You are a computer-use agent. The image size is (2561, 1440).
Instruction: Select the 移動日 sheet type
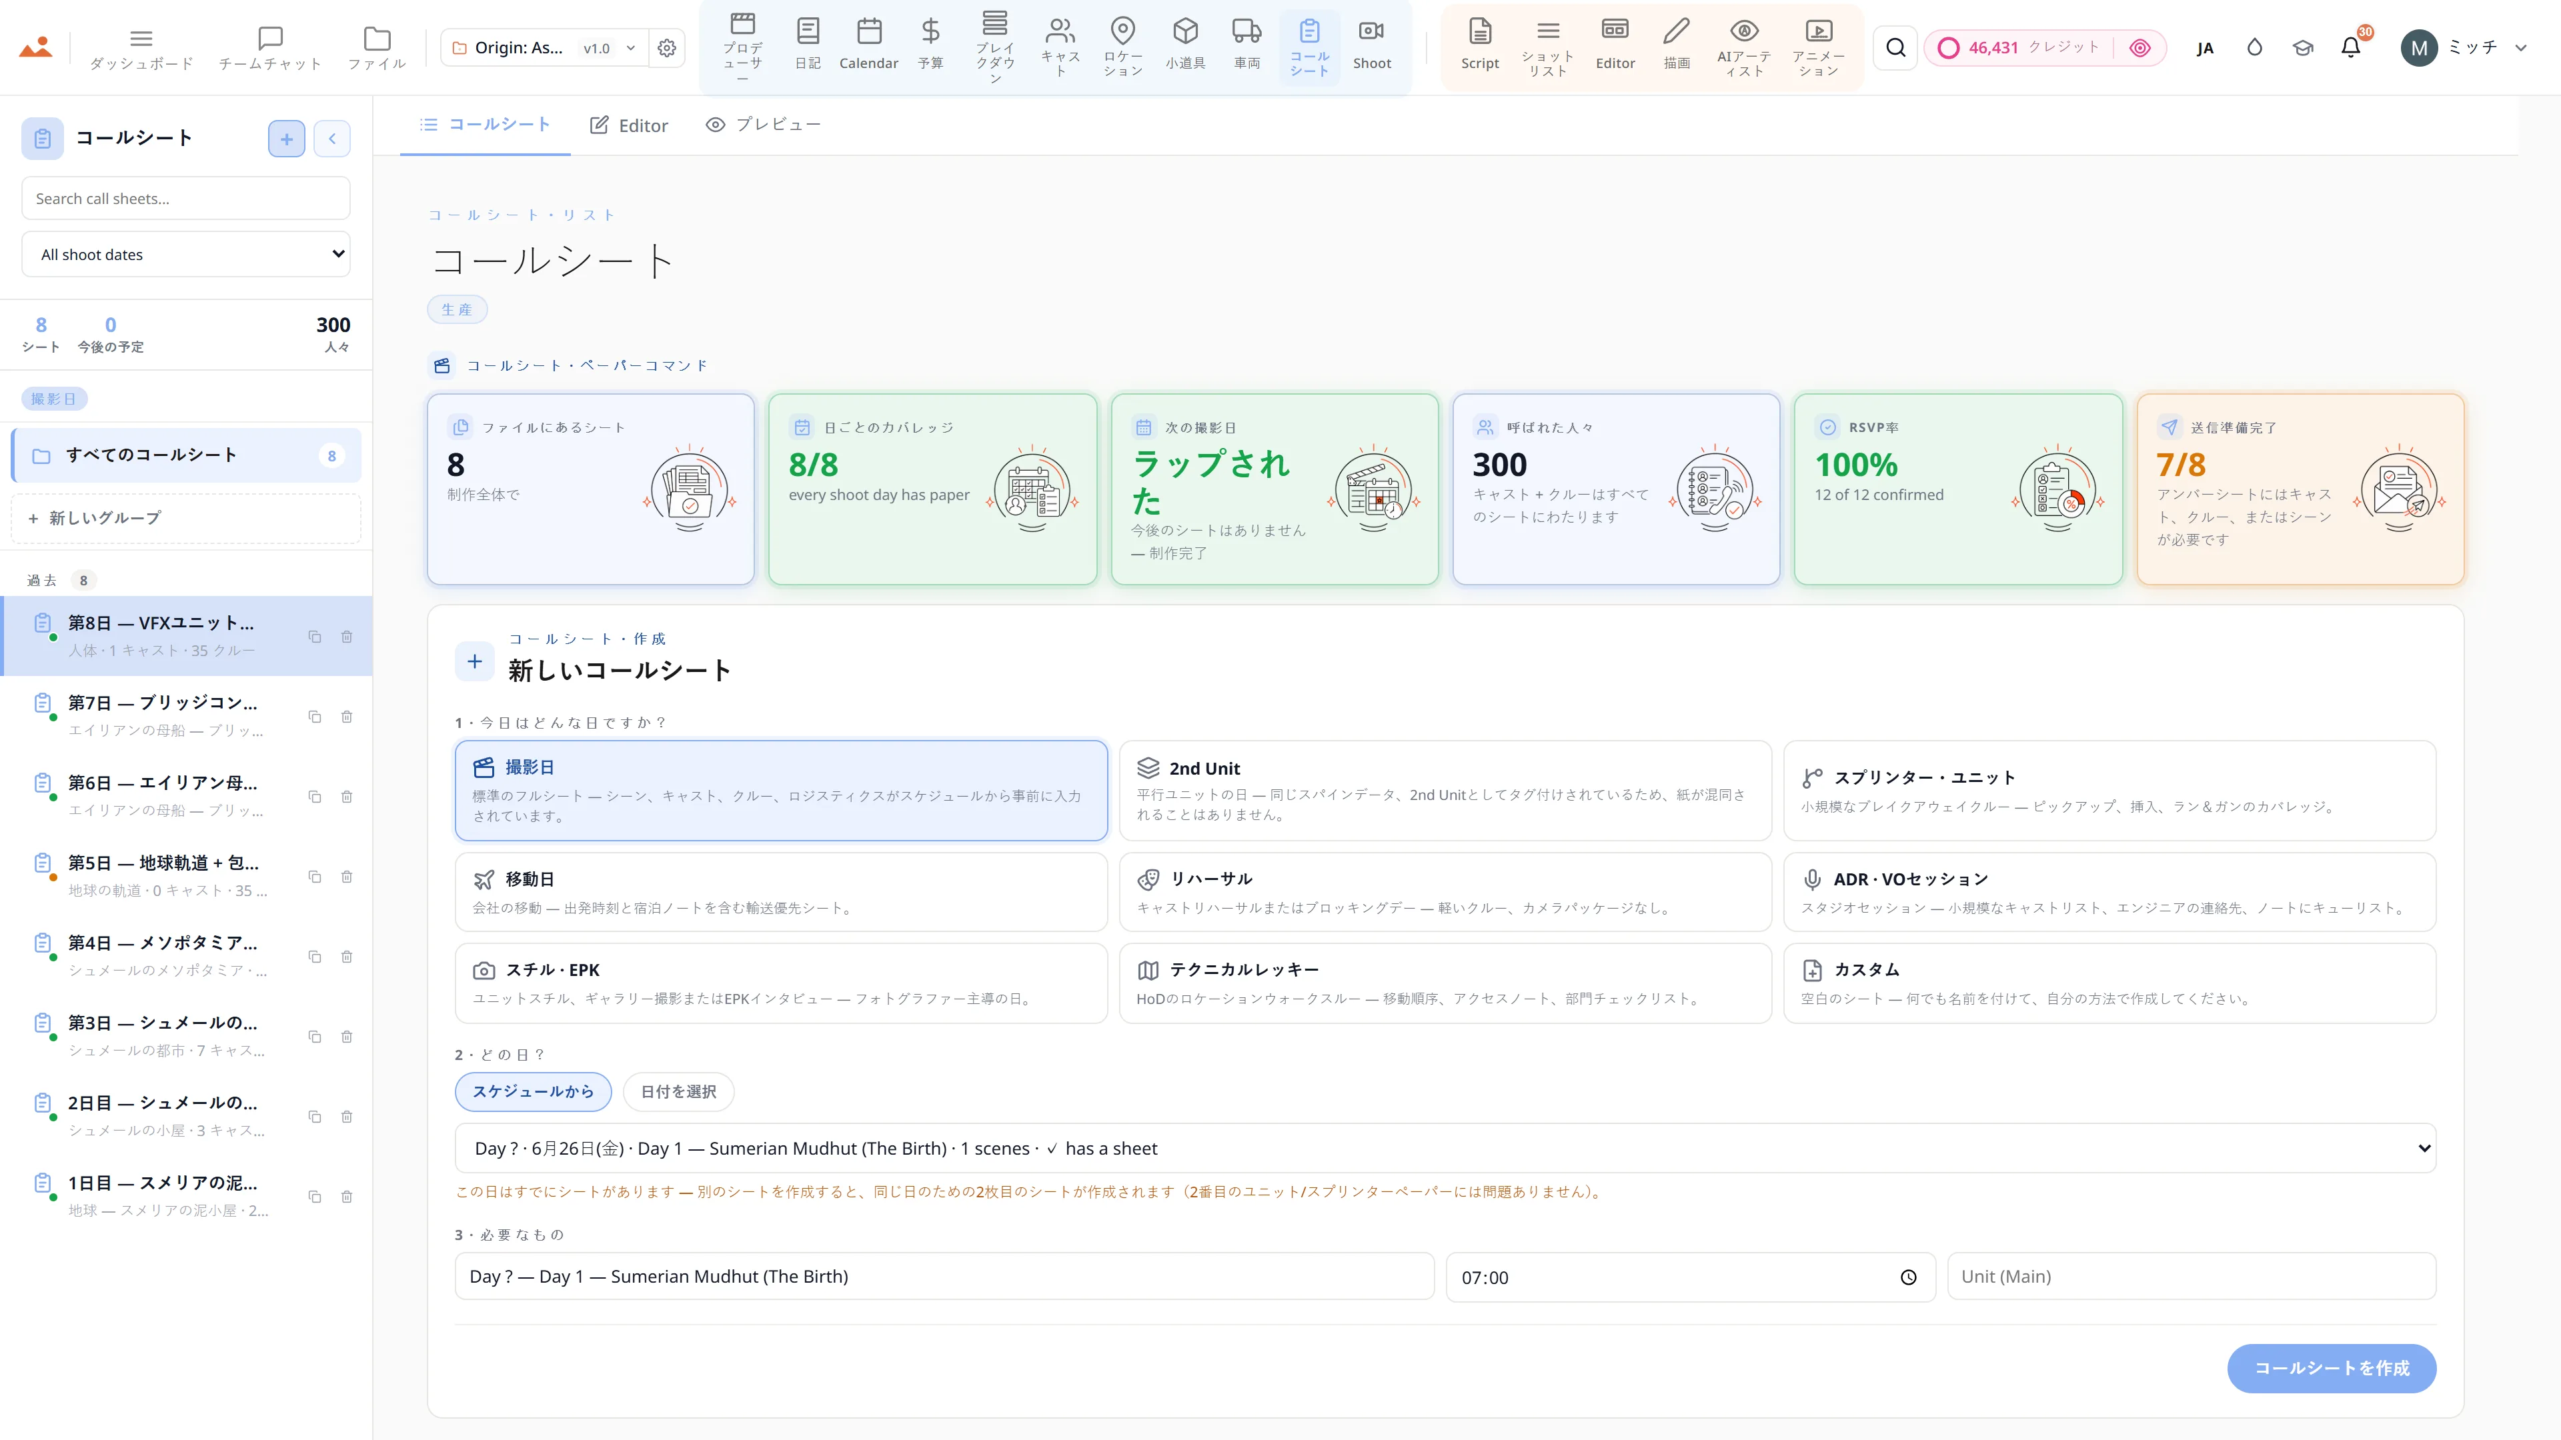(782, 891)
